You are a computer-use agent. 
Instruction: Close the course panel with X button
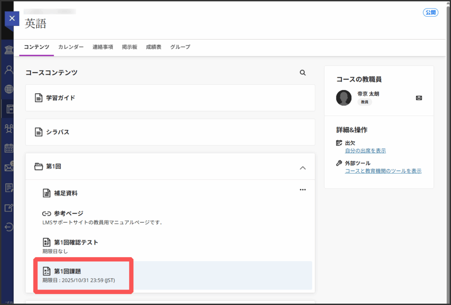(x=12, y=18)
